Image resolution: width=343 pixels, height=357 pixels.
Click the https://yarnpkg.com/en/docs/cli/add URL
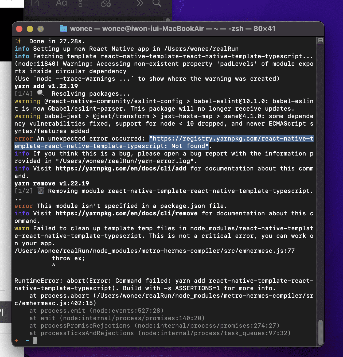121,169
